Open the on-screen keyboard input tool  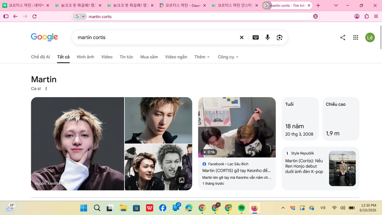[256, 38]
